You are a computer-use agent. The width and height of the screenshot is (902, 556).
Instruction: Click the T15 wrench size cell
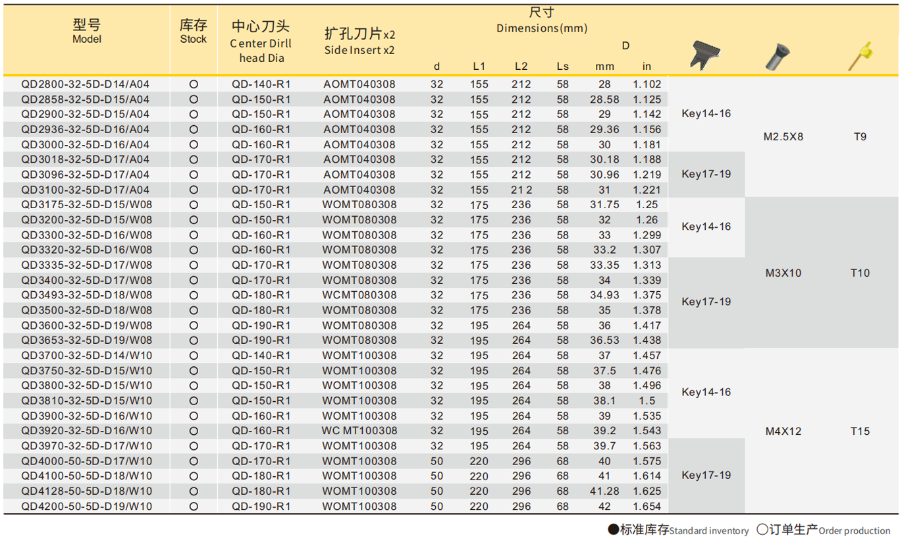(x=860, y=431)
